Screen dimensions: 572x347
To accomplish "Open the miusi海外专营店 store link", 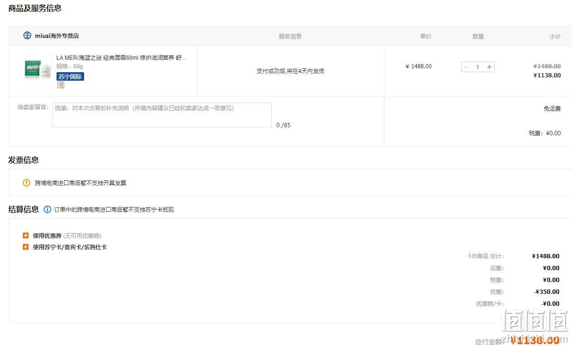I will (57, 36).
